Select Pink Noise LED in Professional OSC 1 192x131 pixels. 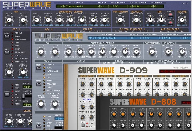coord(44,93)
